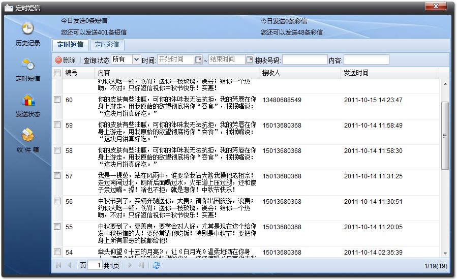
Task: Click the text 今日发送0条彩信
Action: coord(284,21)
